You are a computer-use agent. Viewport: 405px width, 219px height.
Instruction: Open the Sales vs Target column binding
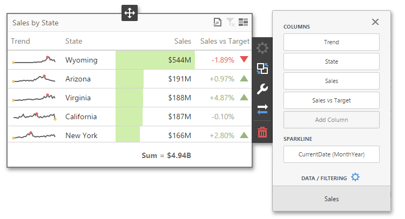coord(331,100)
